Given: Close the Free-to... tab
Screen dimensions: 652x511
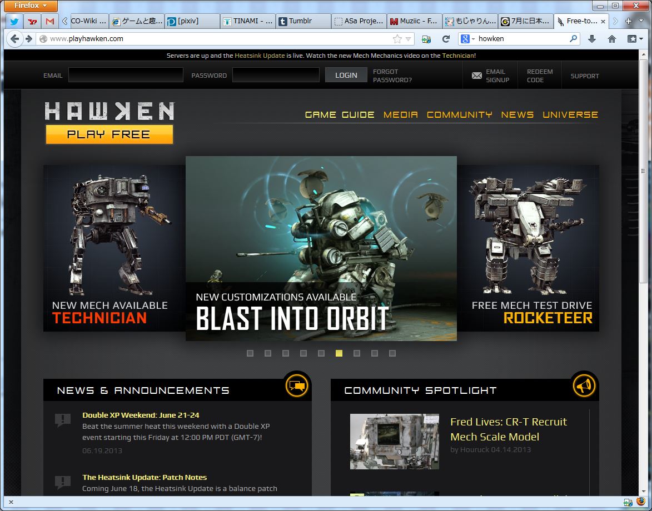Looking at the screenshot, I should [603, 22].
